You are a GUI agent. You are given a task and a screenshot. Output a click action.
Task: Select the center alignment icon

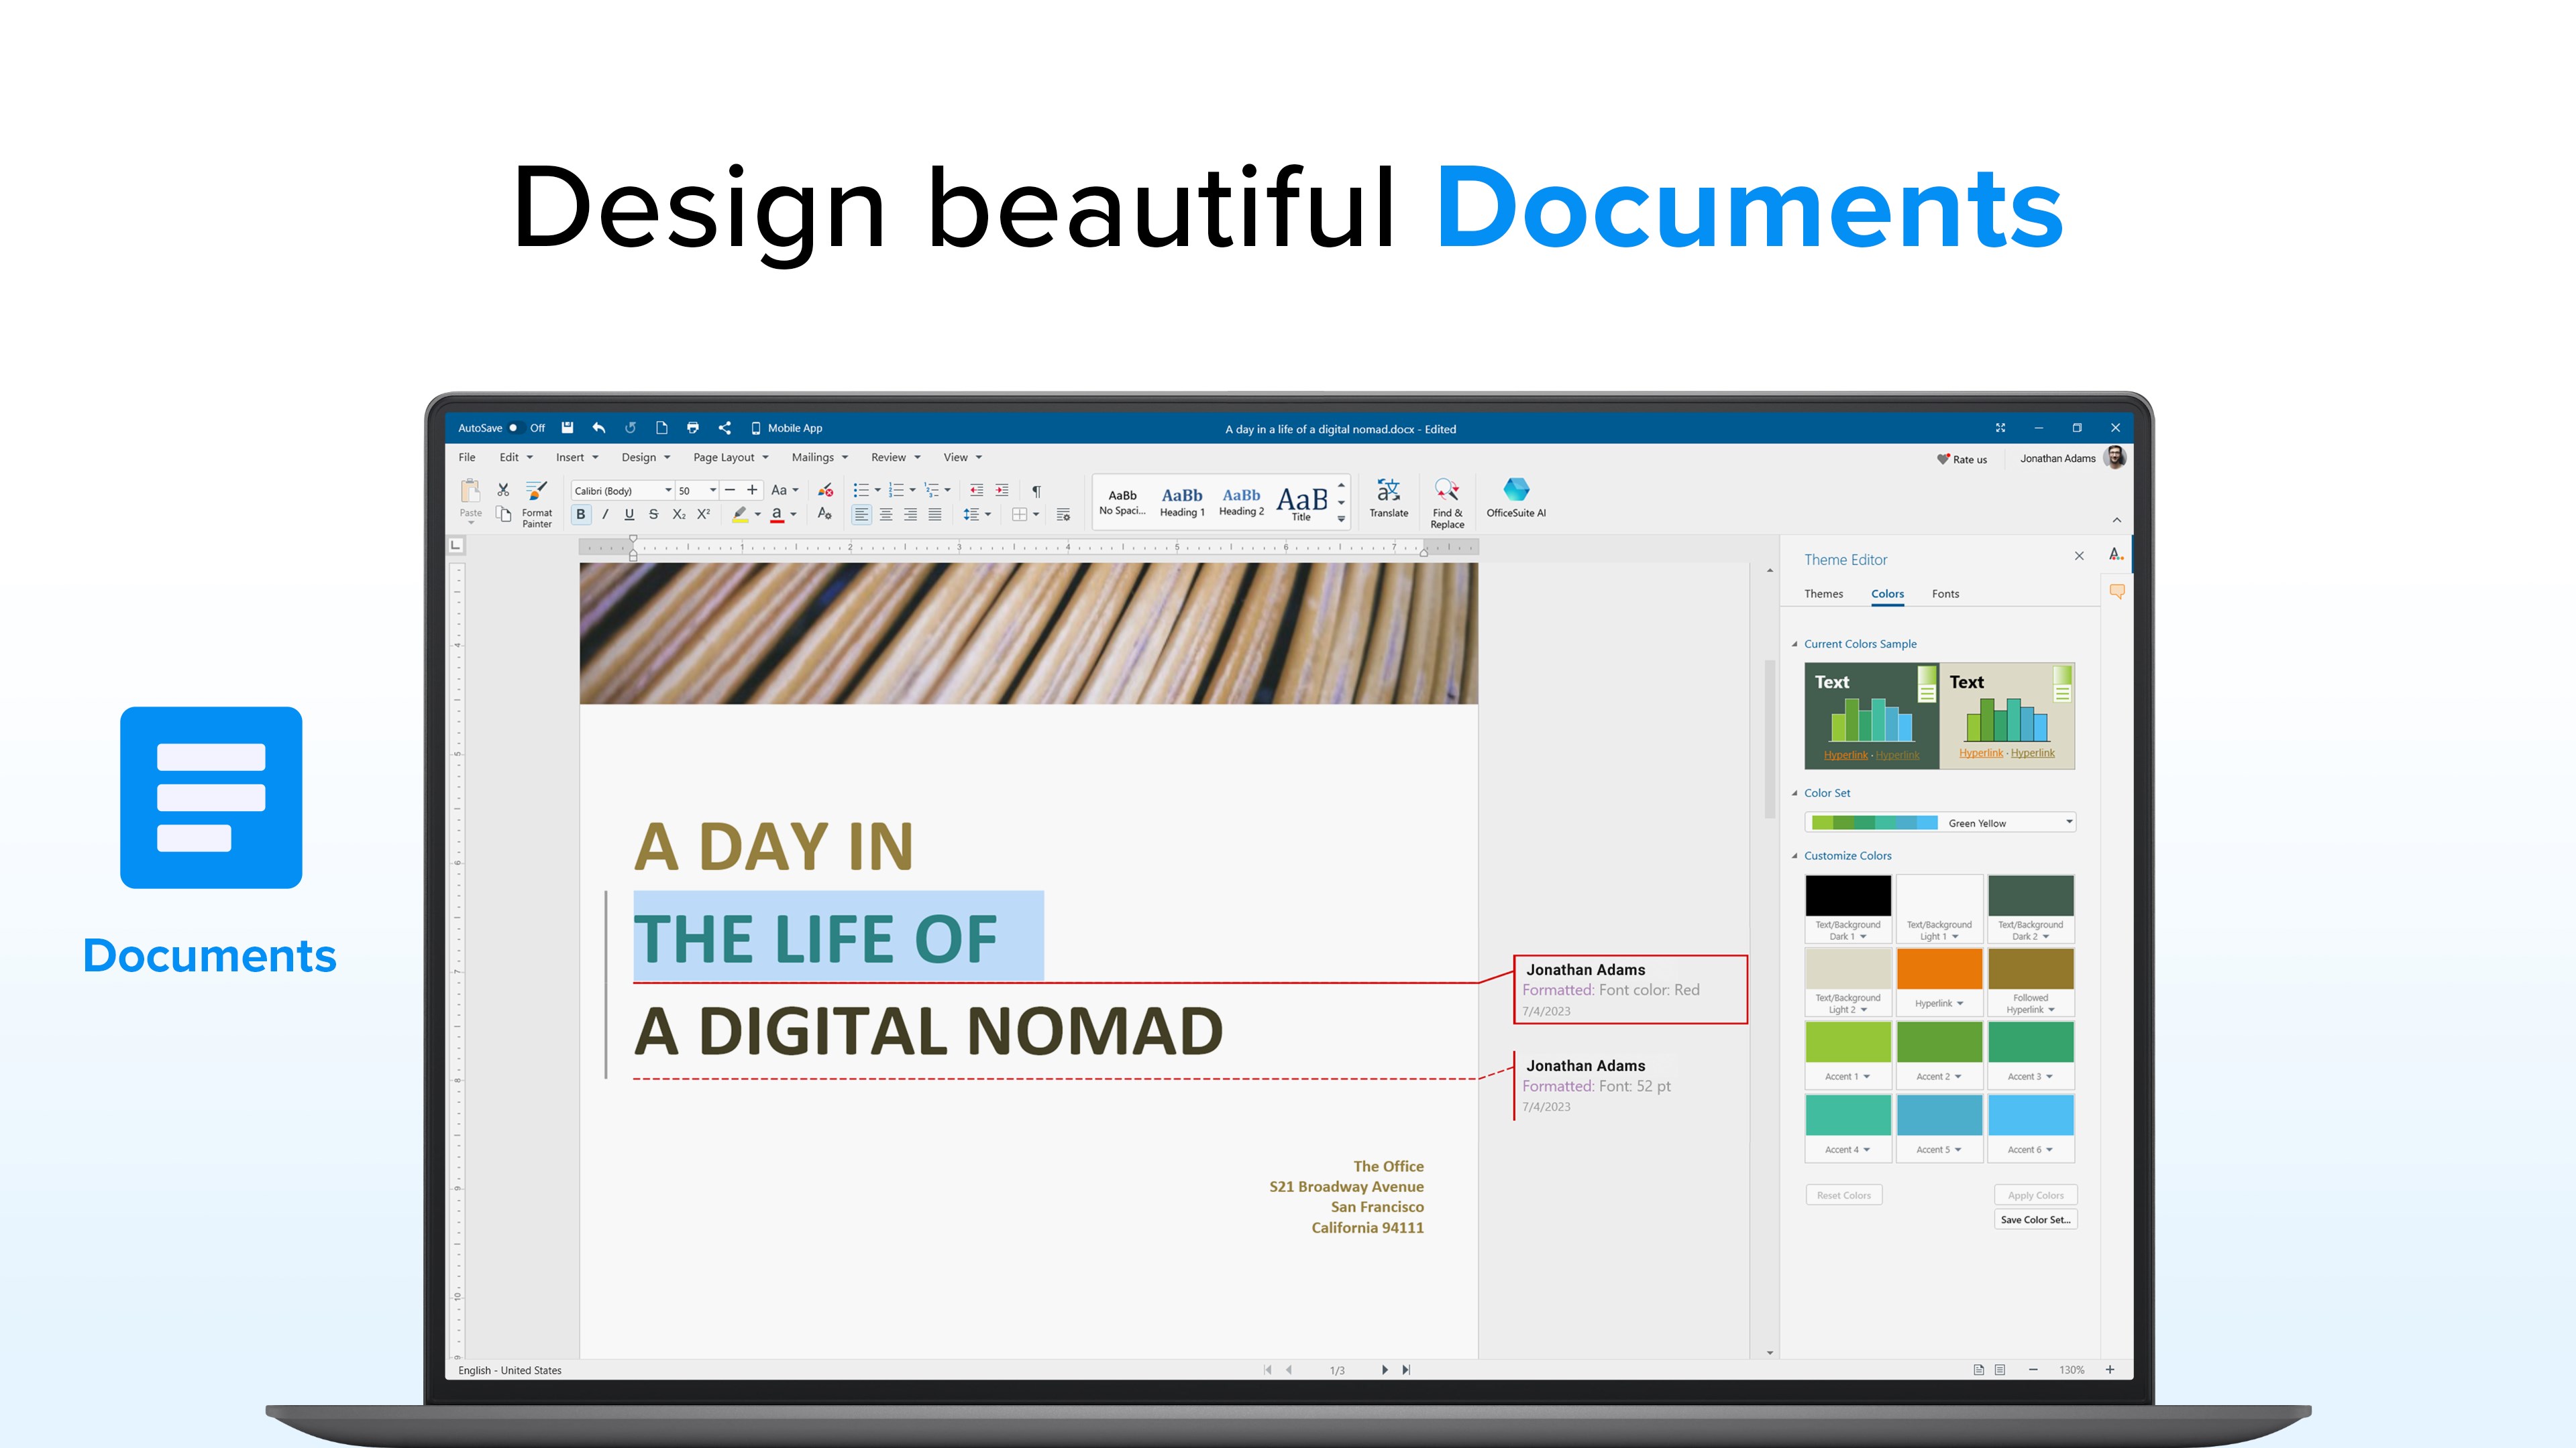point(886,514)
